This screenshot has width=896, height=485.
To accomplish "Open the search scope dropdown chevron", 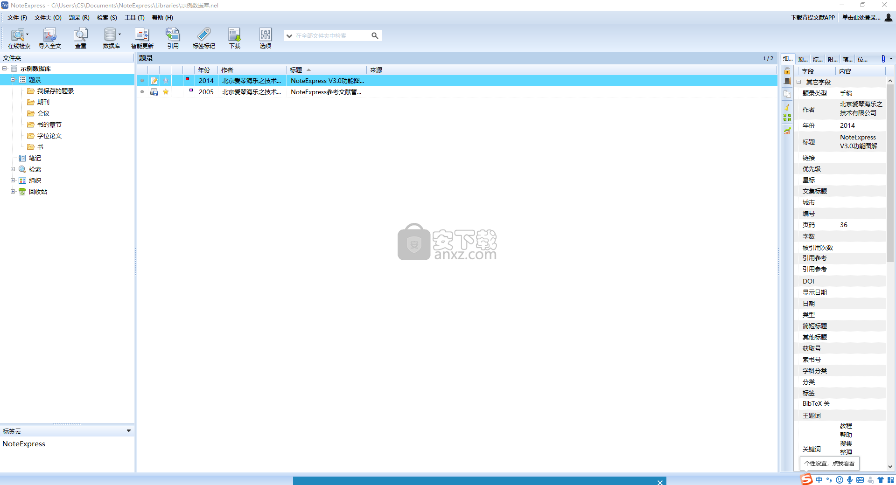I will click(x=289, y=36).
